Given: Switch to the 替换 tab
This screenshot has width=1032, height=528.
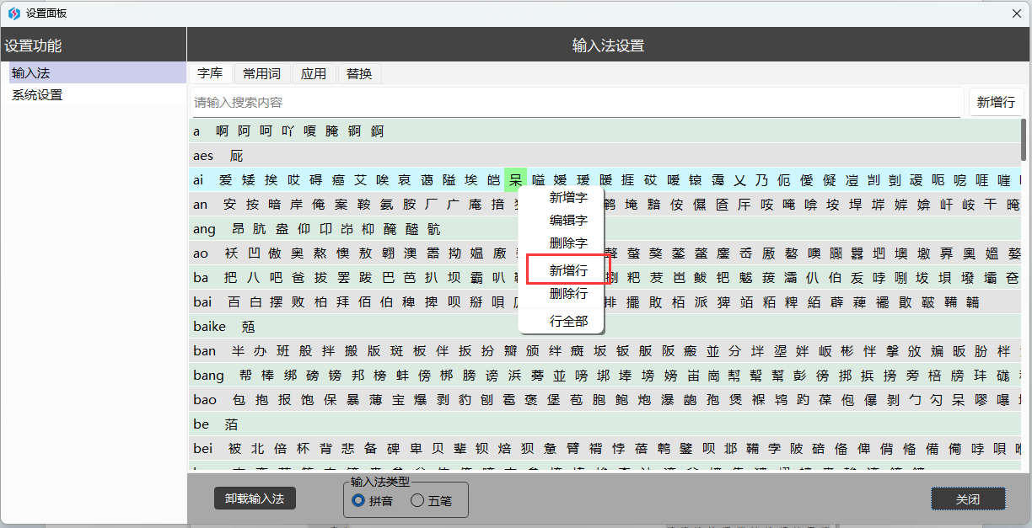Looking at the screenshot, I should 359,74.
